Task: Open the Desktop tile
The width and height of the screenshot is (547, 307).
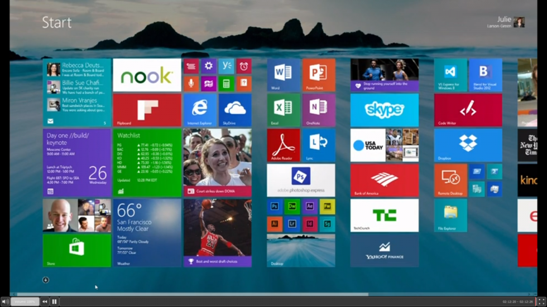Action: point(301,251)
